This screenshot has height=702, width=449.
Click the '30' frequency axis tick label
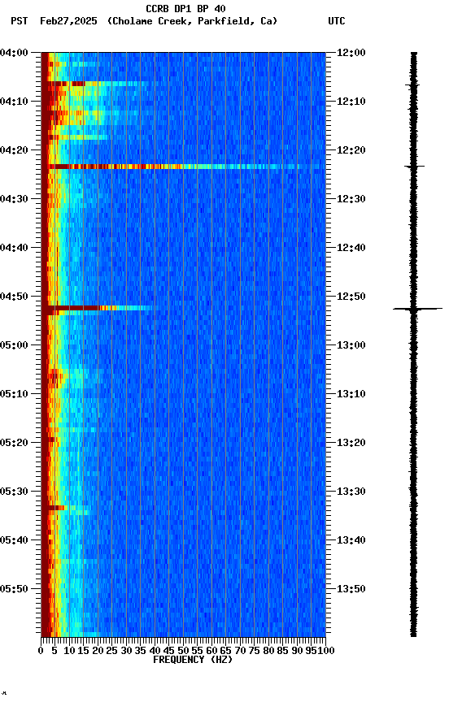pyautogui.click(x=126, y=651)
